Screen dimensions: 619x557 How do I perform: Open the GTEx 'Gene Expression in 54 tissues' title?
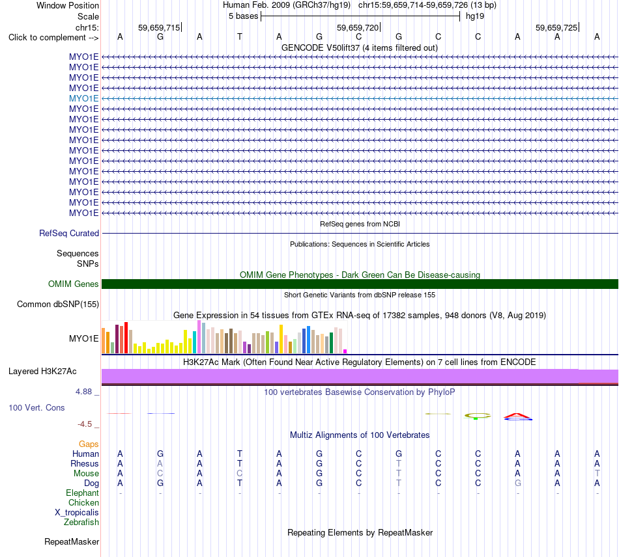click(360, 316)
